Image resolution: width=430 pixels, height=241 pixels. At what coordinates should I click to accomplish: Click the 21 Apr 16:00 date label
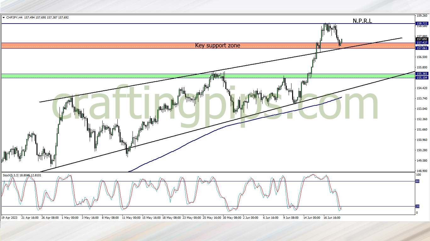(x=30, y=217)
